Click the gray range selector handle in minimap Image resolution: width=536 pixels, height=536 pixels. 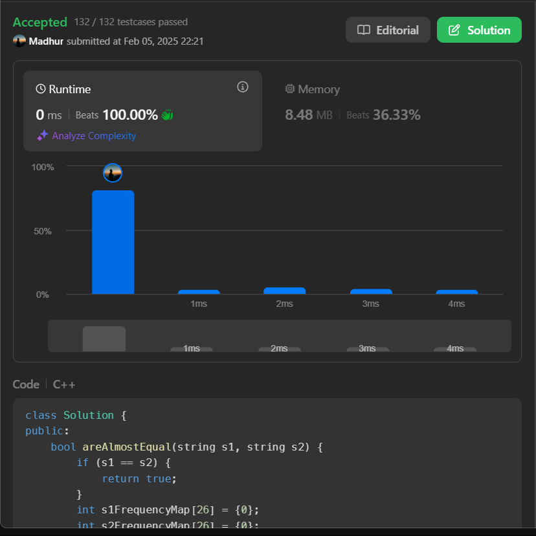coord(104,339)
